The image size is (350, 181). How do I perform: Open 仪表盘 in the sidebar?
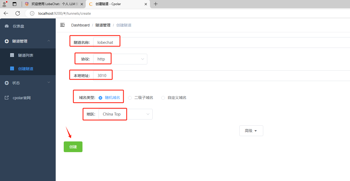28,26
